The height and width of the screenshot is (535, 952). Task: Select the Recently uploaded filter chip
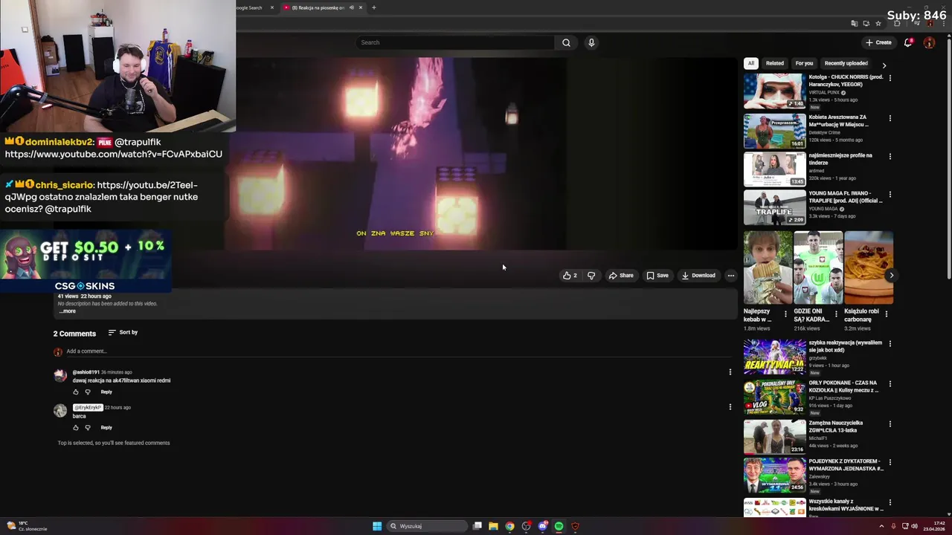846,63
